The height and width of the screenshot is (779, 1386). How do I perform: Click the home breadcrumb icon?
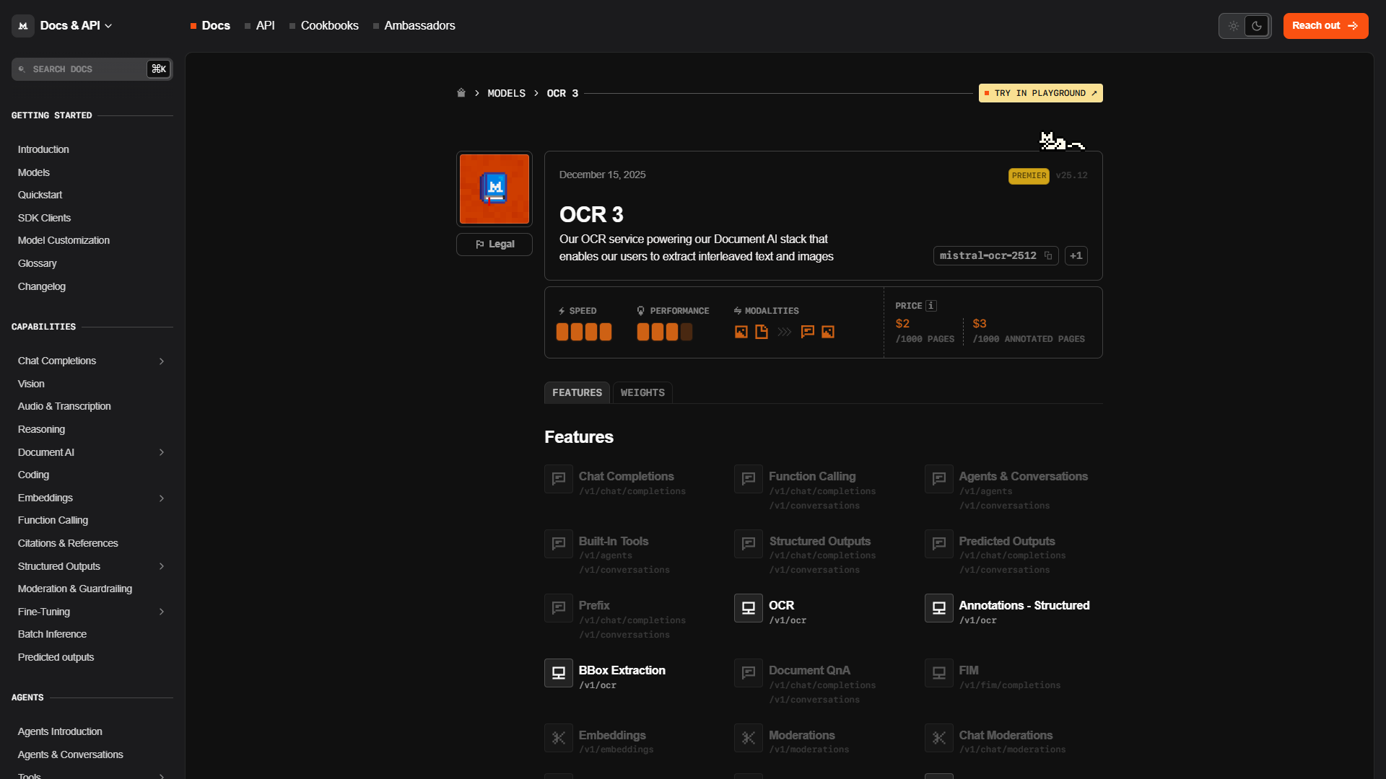(461, 93)
